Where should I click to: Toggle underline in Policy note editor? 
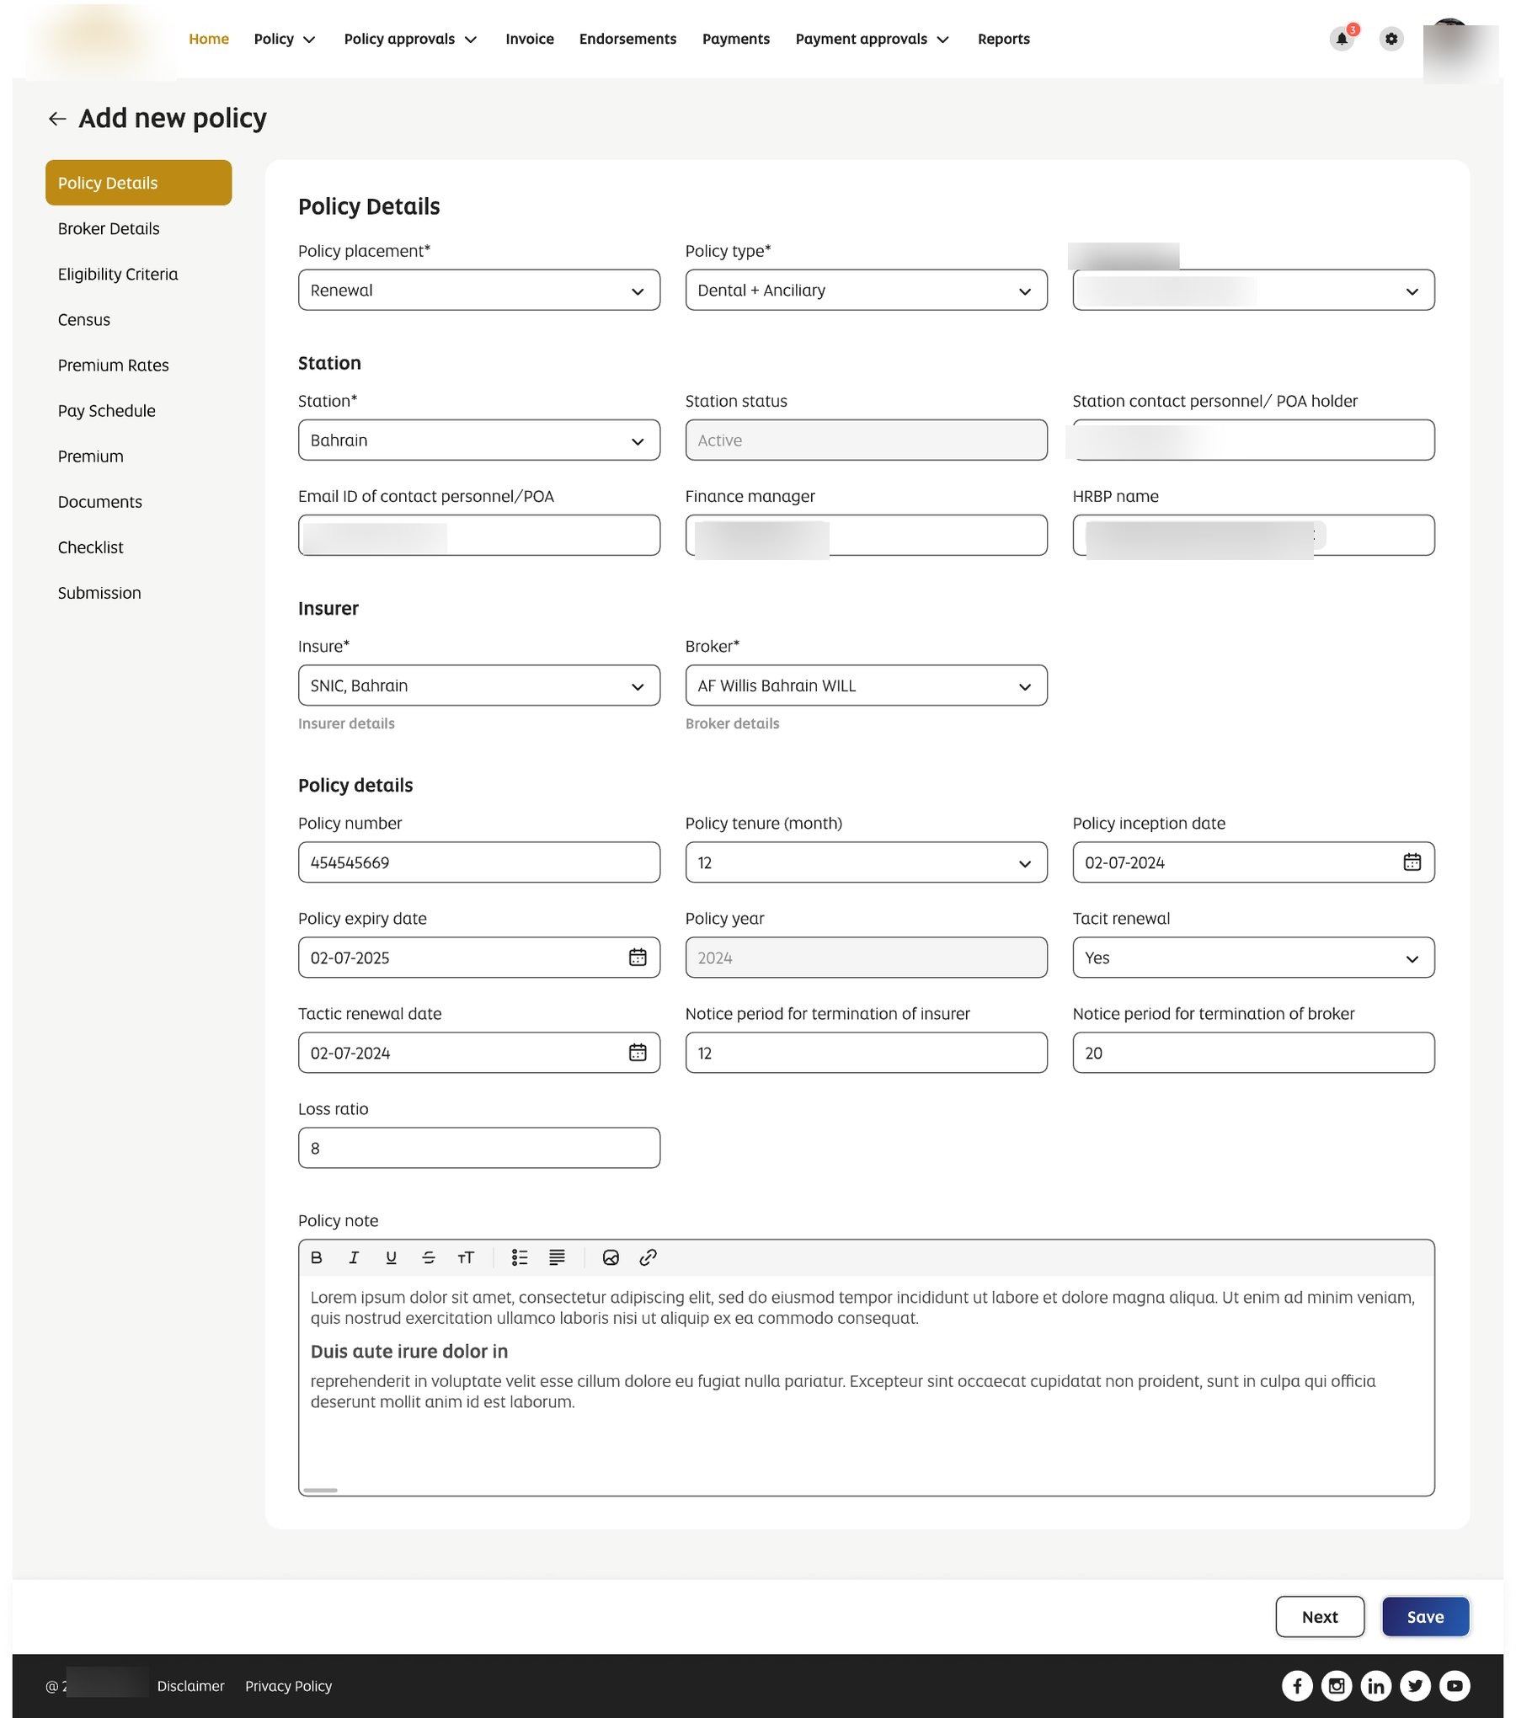[391, 1257]
